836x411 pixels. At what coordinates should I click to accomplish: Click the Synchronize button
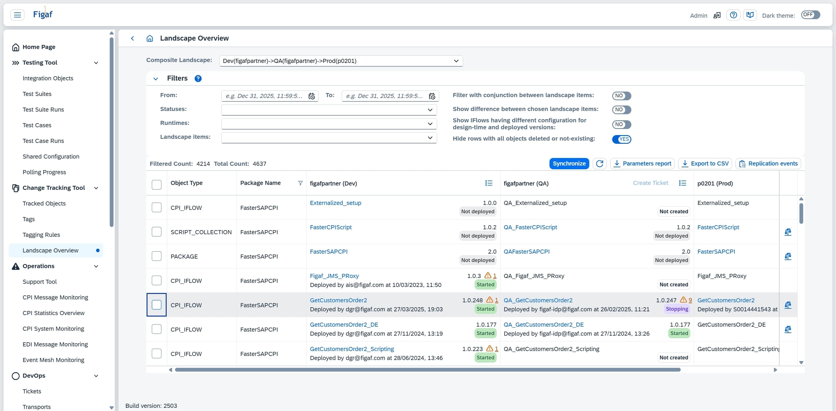(569, 164)
